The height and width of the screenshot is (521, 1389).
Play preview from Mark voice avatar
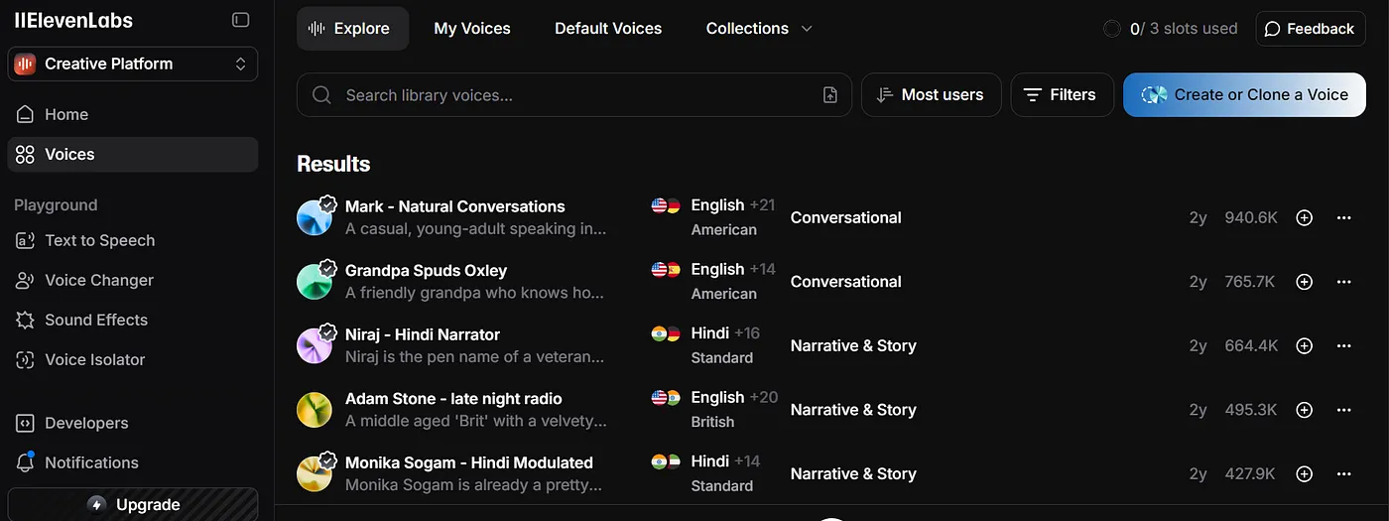click(315, 217)
